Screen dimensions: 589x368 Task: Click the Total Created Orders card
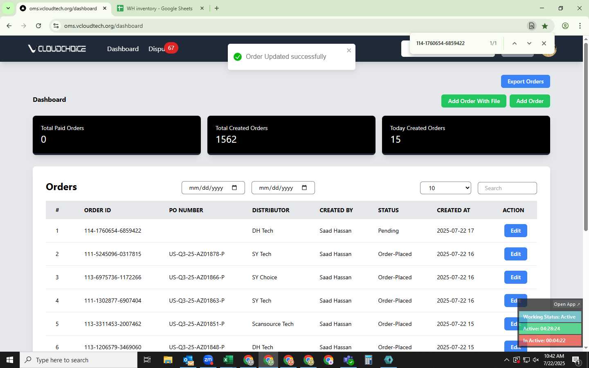coord(291,135)
